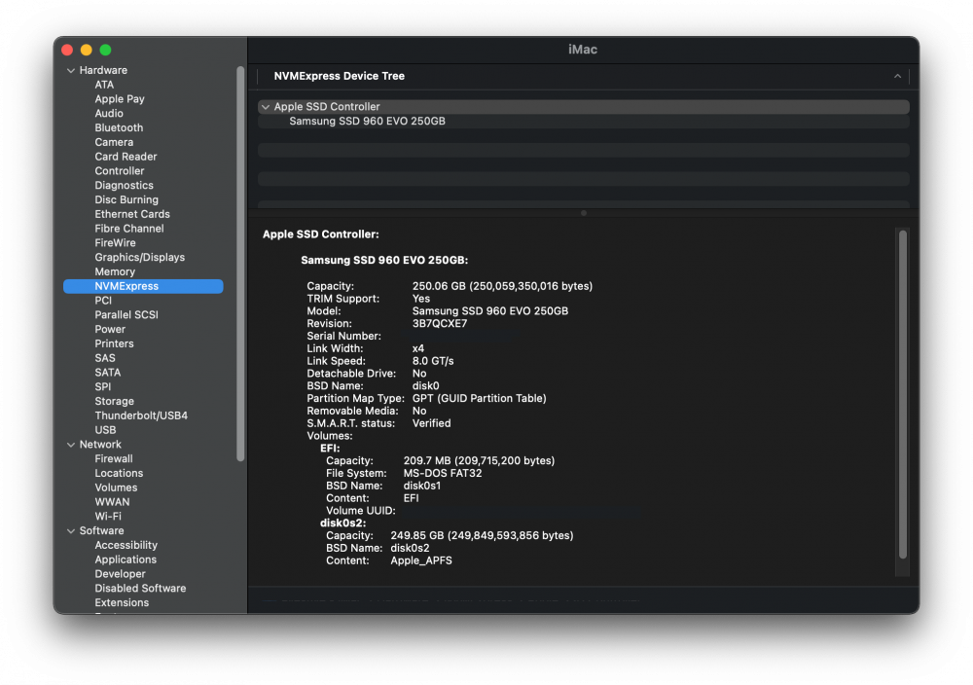Click the Revision value 3B7QCXE7
Image resolution: width=973 pixels, height=685 pixels.
[x=440, y=324]
